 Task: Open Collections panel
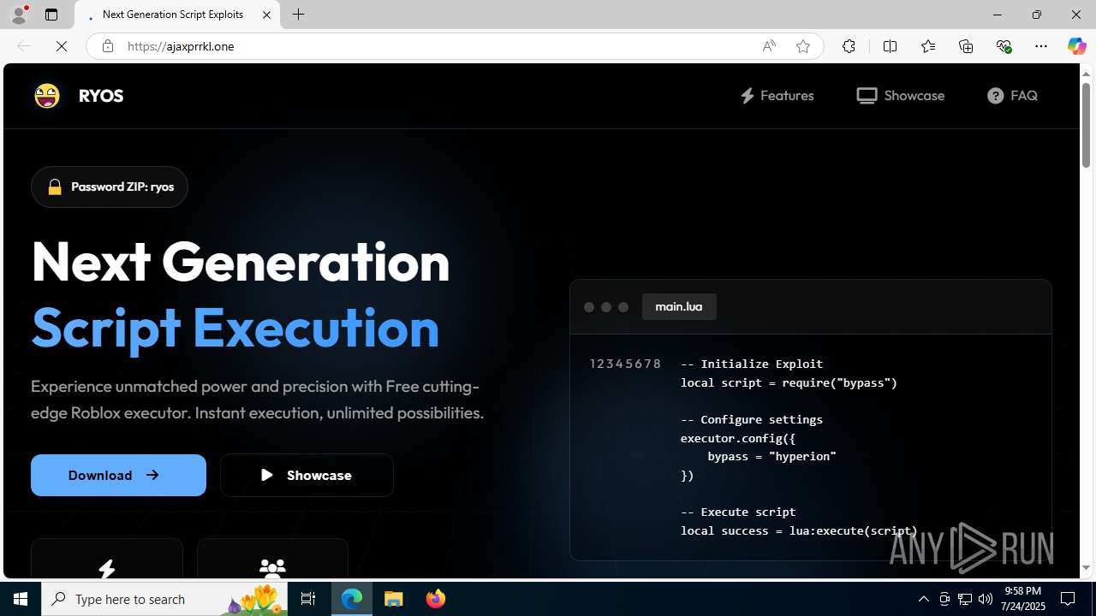click(966, 46)
